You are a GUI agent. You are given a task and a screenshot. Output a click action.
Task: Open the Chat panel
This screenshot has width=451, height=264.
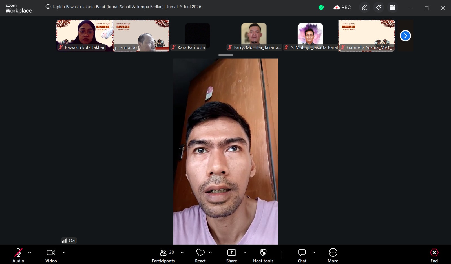[x=302, y=256]
